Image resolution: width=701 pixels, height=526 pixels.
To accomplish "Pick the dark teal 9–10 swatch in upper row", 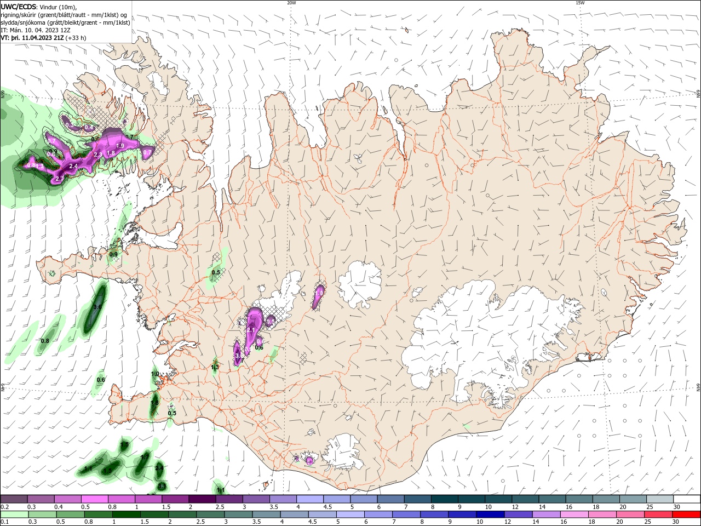I will point(471,499).
